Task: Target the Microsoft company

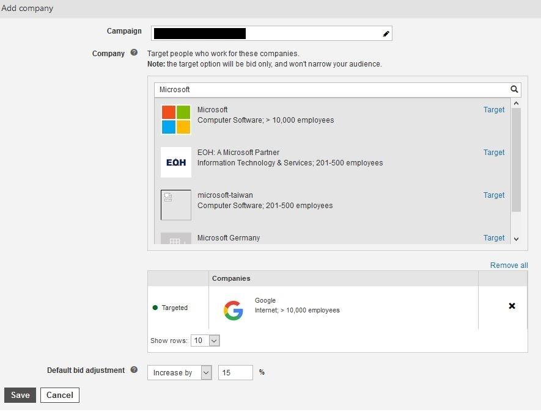Action: coord(494,109)
